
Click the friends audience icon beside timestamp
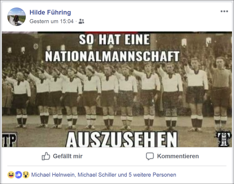point(81,21)
